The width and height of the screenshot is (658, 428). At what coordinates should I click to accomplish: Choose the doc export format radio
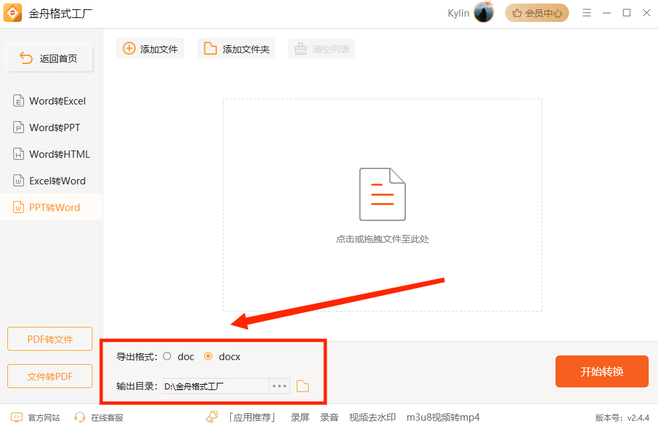(x=167, y=356)
